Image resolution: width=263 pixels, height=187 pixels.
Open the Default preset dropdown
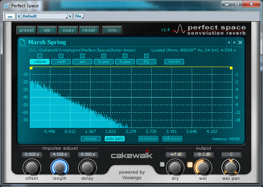(x=45, y=16)
